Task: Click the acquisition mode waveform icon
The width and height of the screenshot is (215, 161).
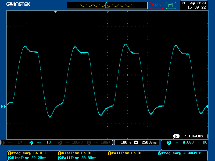Action: coord(171,5)
